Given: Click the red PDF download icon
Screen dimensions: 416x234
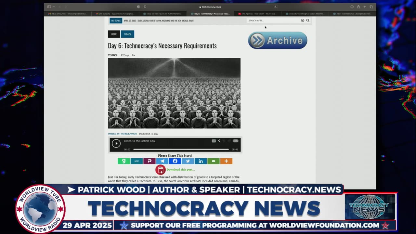Looking at the screenshot, I should click(x=160, y=170).
